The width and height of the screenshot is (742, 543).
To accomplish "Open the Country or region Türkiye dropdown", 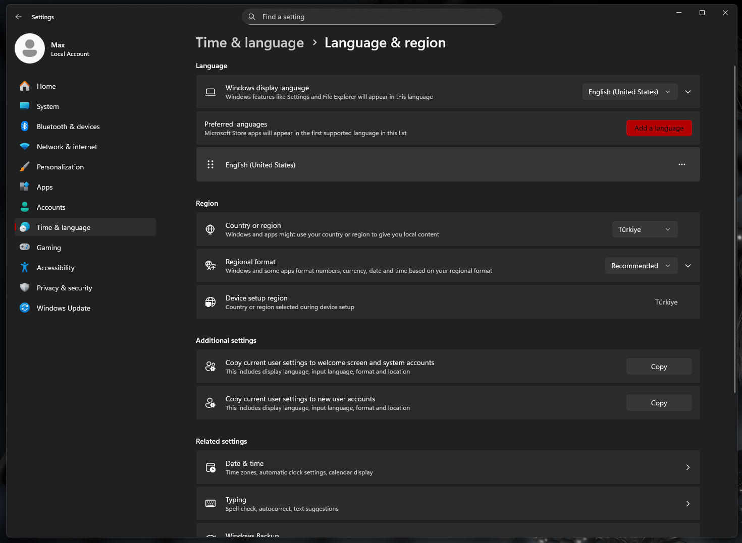I will tap(645, 229).
